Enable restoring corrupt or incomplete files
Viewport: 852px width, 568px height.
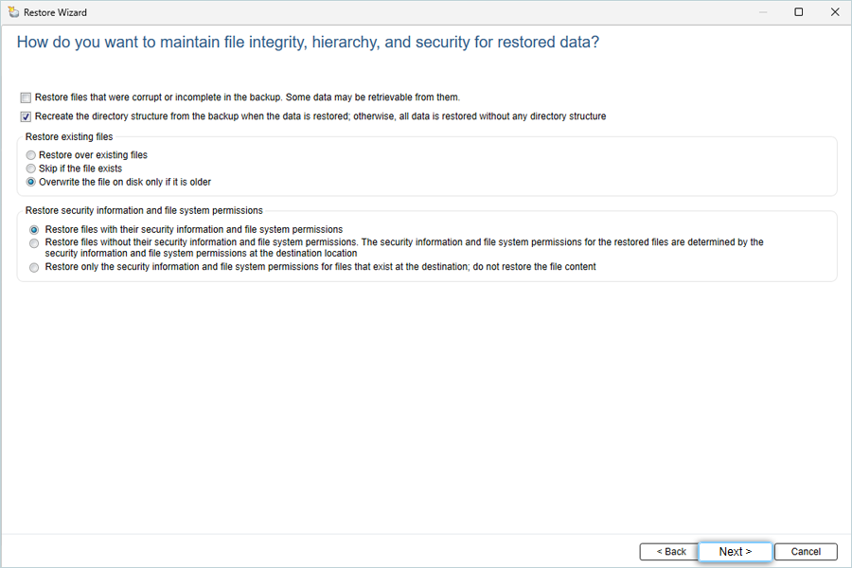26,98
